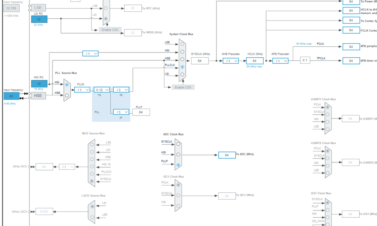Expand the AHB Prescaler dropdown
377x226 pixels.
[230, 61]
